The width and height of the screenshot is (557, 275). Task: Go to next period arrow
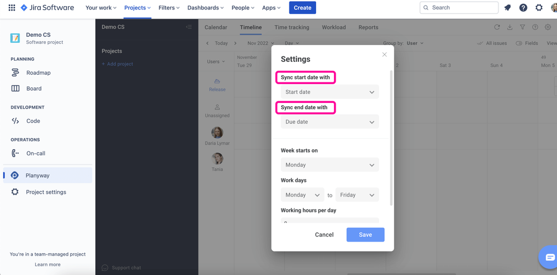pyautogui.click(x=235, y=43)
